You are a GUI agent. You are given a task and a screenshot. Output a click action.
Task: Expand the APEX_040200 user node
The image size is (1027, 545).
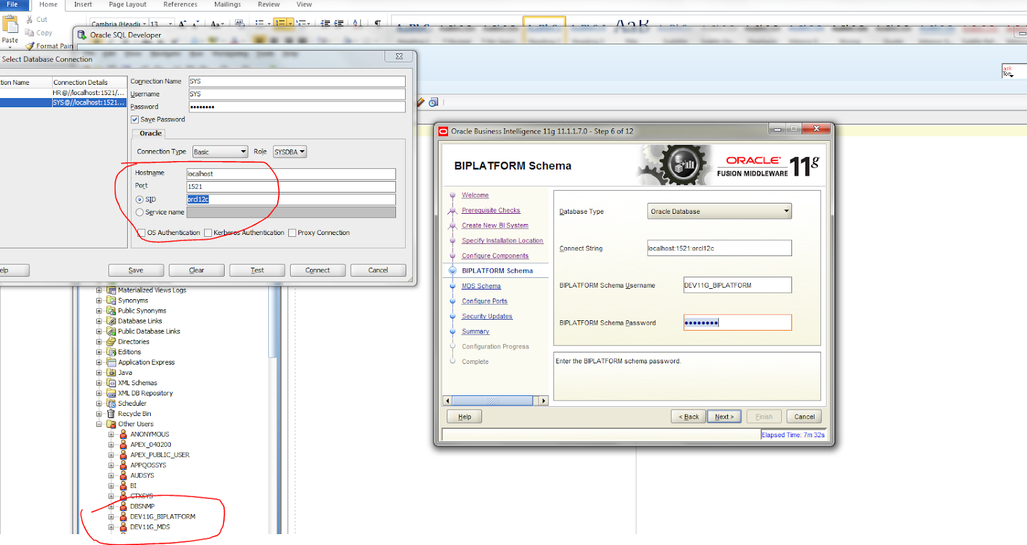point(111,444)
